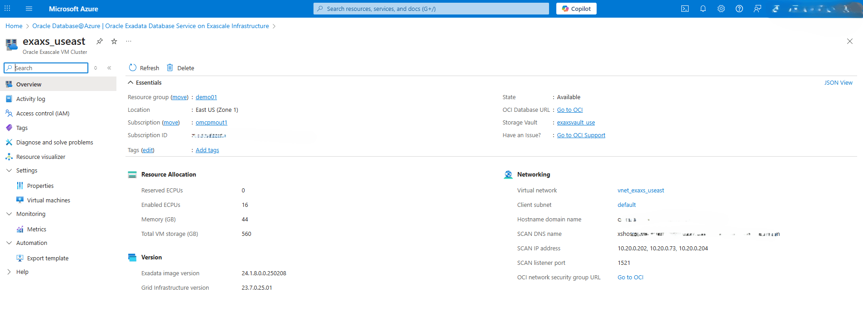The image size is (863, 335).
Task: Open the exaxsvault_use storage vault
Action: coord(576,122)
